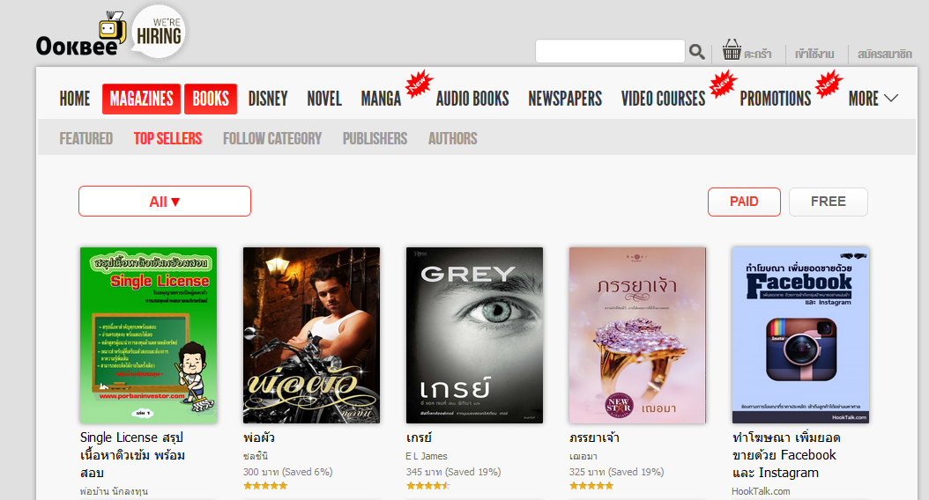Open the NOVEL section
Viewport: 929px width, 500px height.
tap(324, 99)
